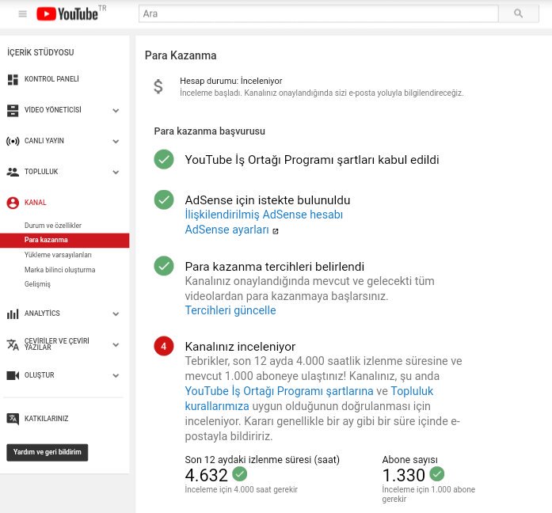
Task: Open the Katkılarınız menu label
Action: (47, 419)
